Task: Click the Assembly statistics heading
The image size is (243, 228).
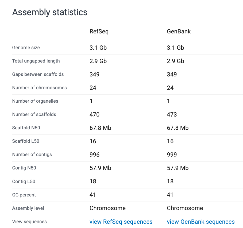Action: [50, 12]
